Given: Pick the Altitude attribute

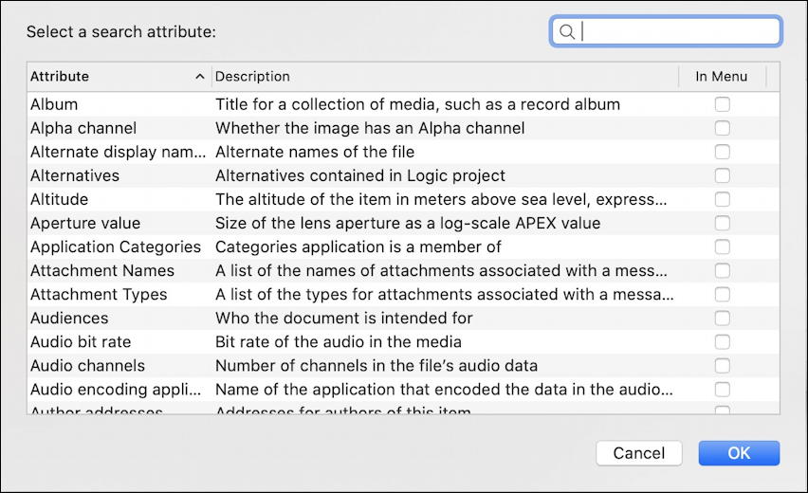Looking at the screenshot, I should (59, 199).
